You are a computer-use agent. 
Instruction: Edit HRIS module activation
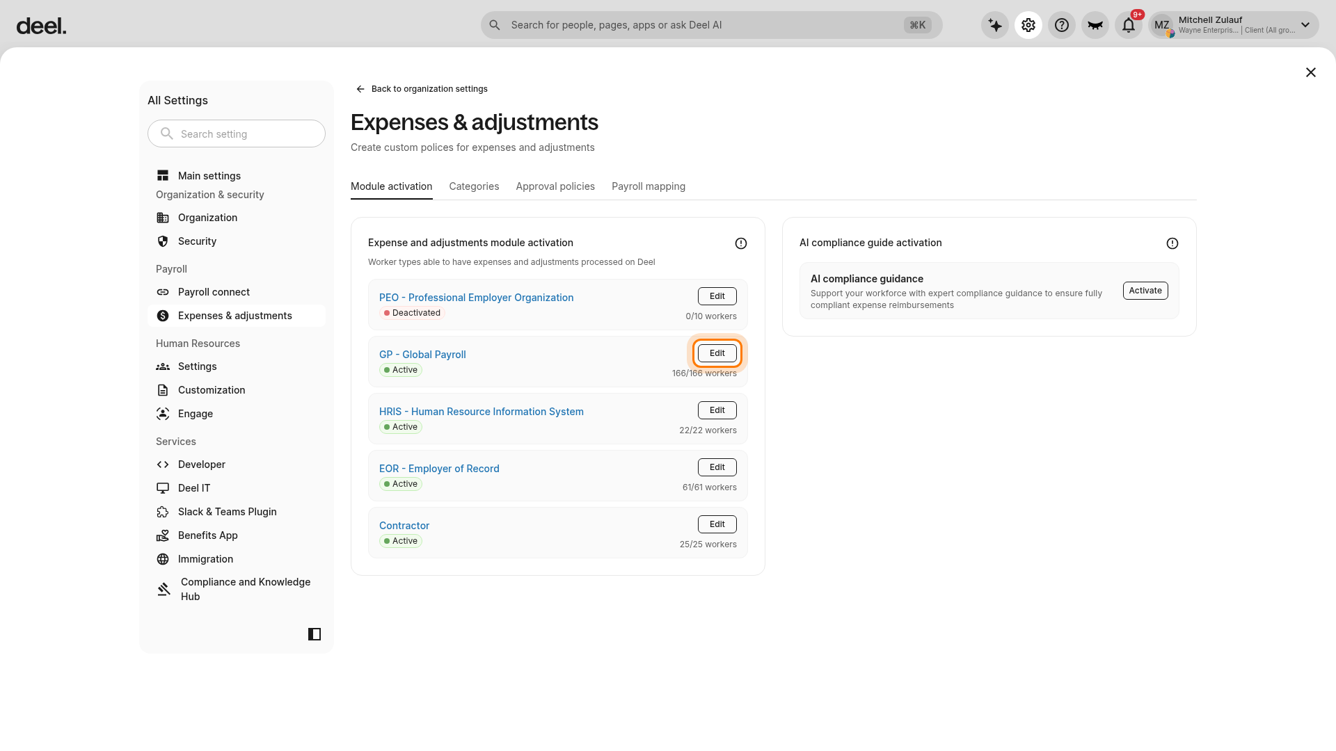[717, 410]
